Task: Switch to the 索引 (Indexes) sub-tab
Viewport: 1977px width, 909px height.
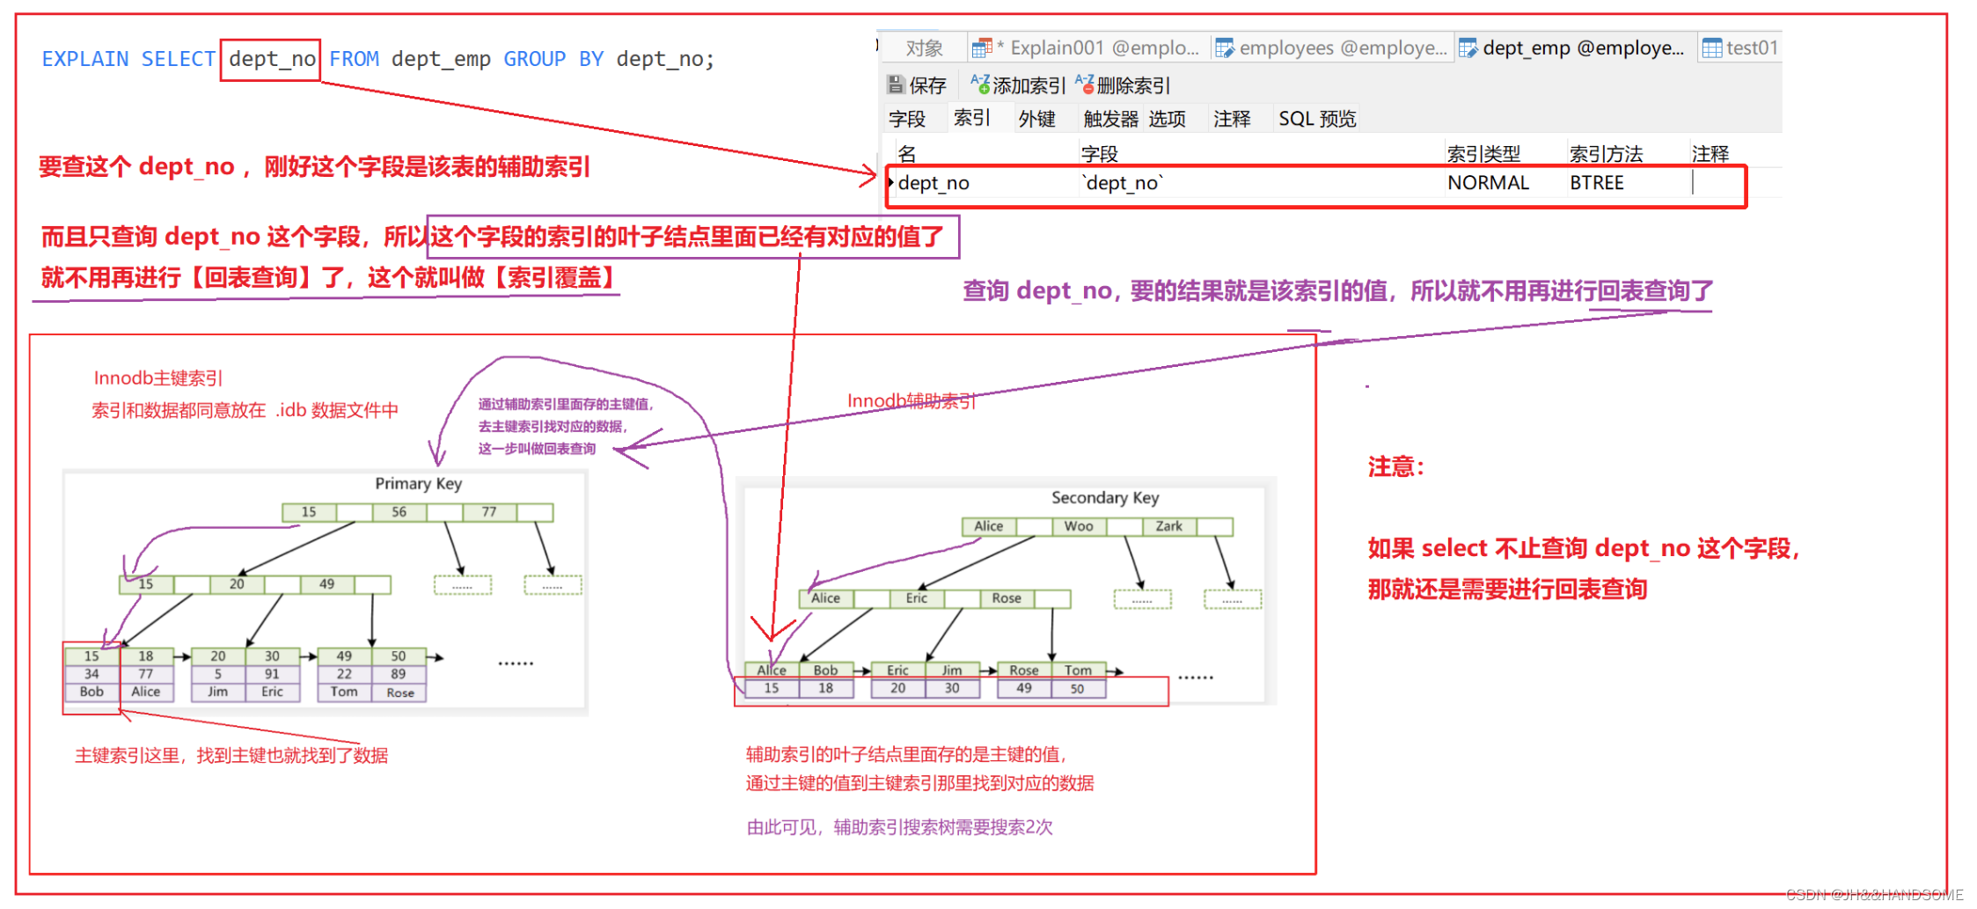Action: click(972, 117)
